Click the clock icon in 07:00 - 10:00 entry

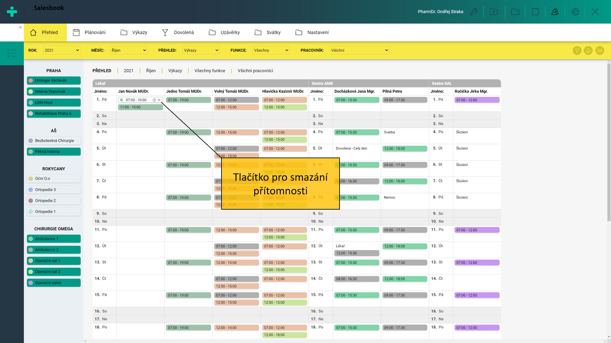[x=154, y=100]
